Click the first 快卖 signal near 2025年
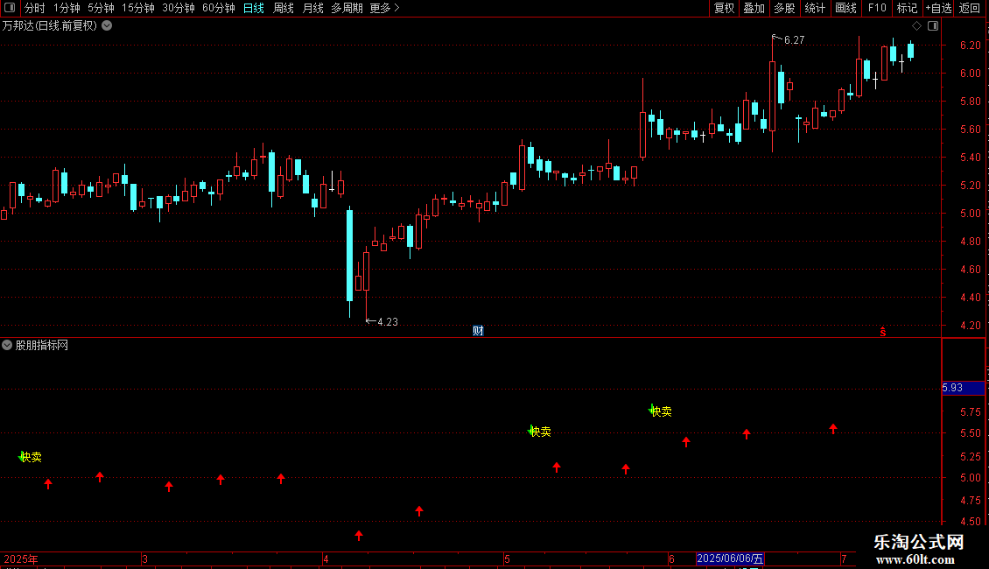Image resolution: width=989 pixels, height=569 pixels. point(31,457)
